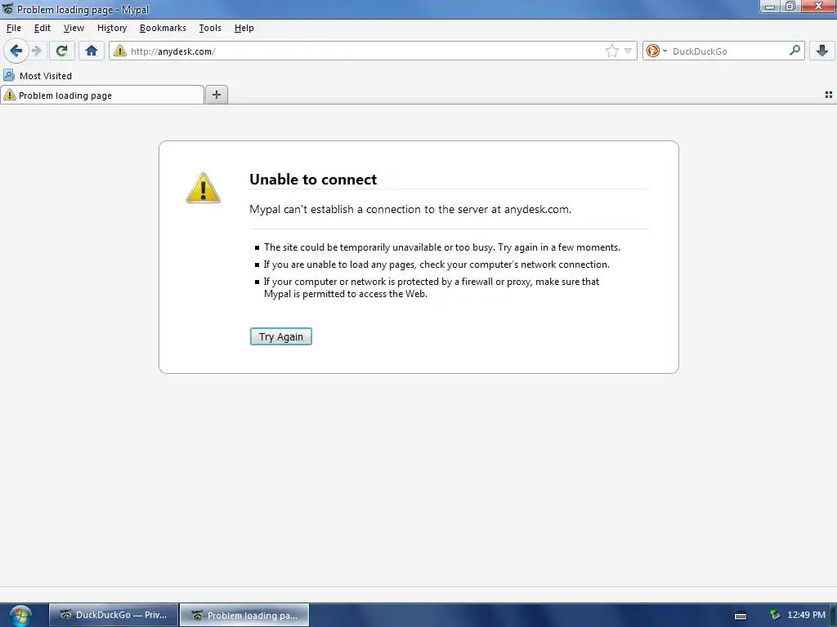Click the large yellow warning triangle
837x627 pixels.
click(203, 188)
